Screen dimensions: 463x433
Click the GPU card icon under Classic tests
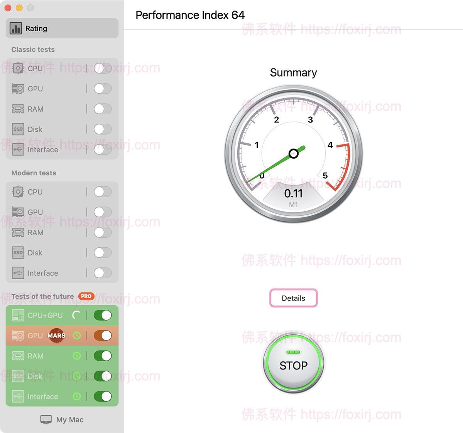(x=18, y=89)
